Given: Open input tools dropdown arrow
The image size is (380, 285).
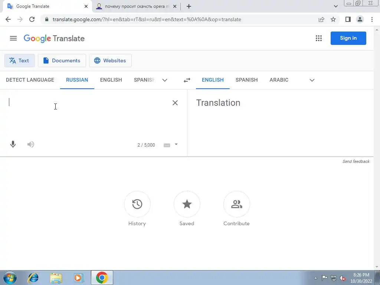Looking at the screenshot, I should coord(176,144).
